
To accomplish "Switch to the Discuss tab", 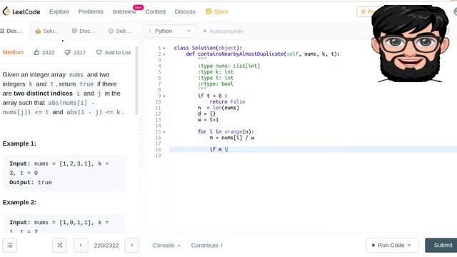I will 84,31.
